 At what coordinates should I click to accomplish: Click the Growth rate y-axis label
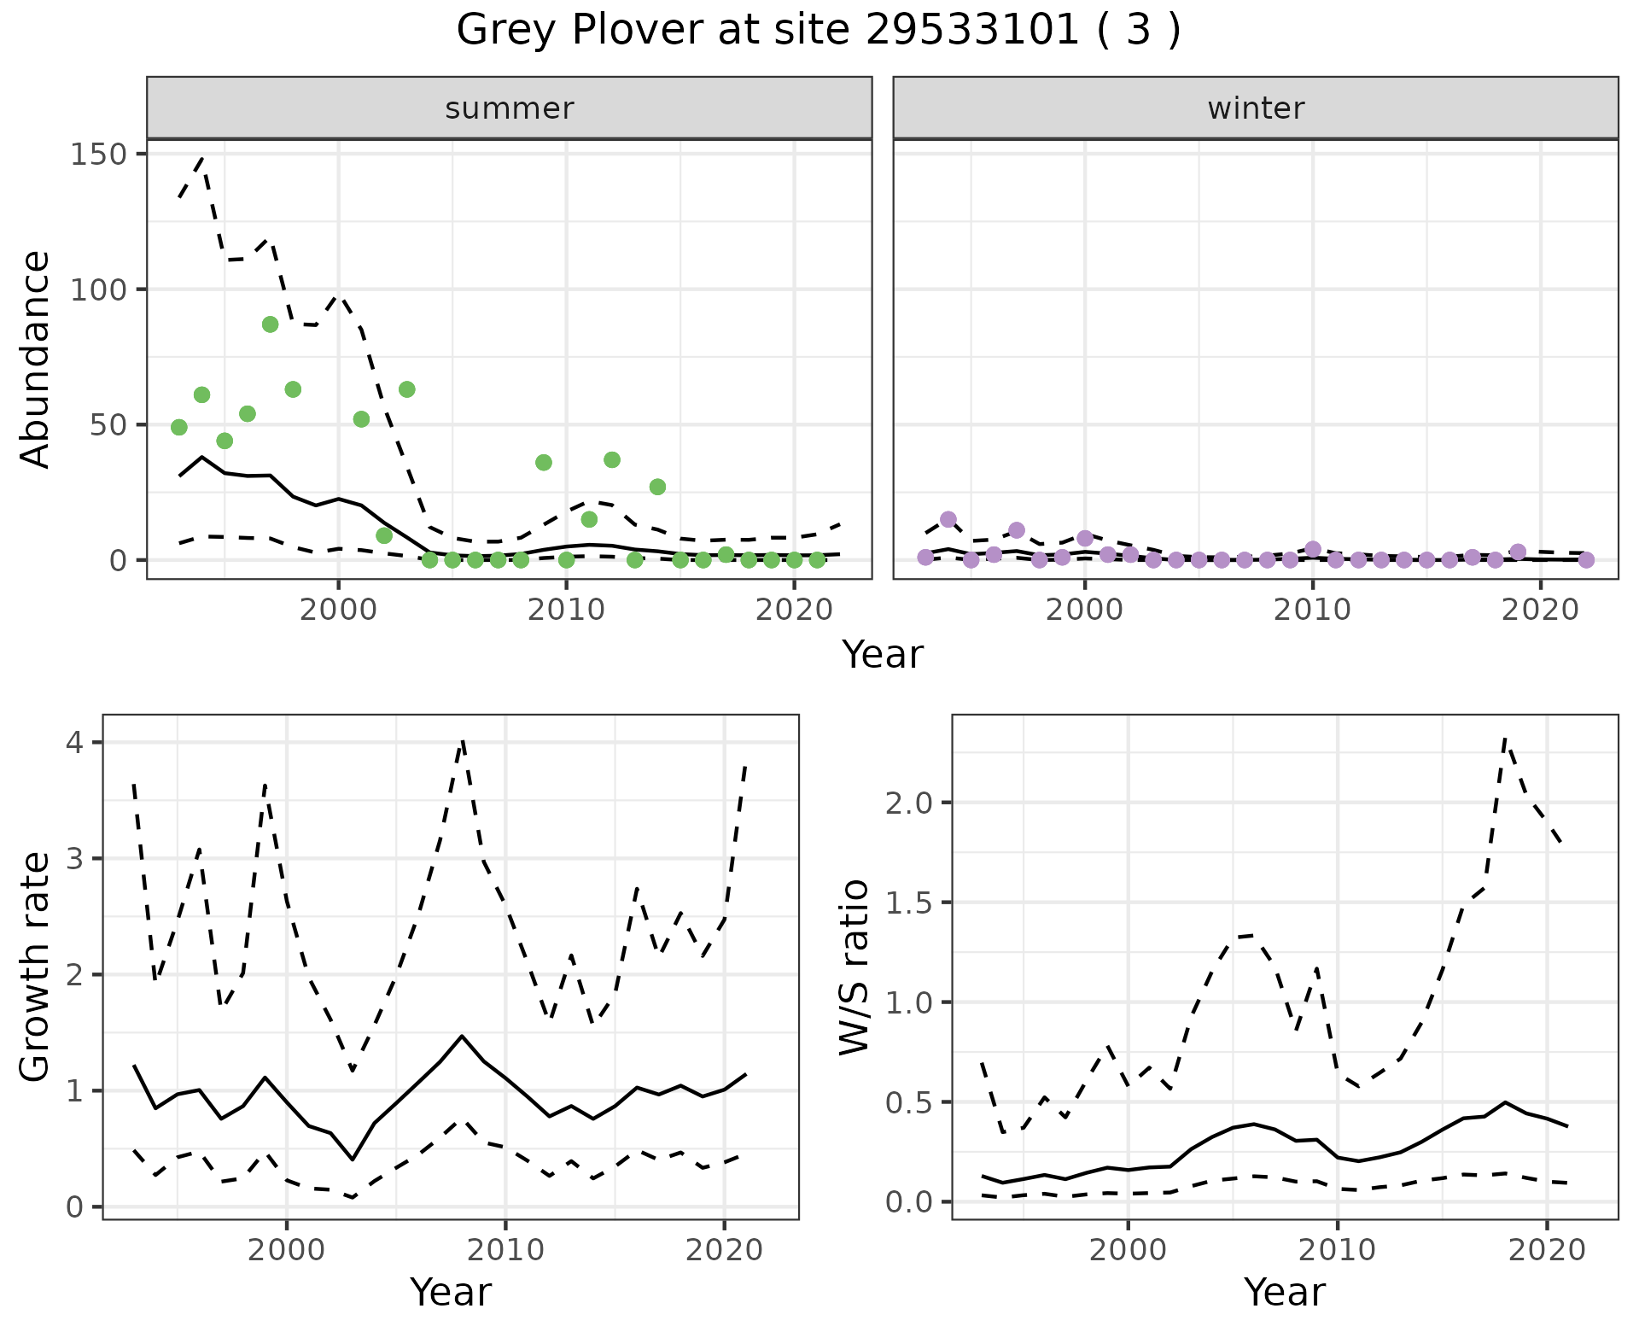36,967
